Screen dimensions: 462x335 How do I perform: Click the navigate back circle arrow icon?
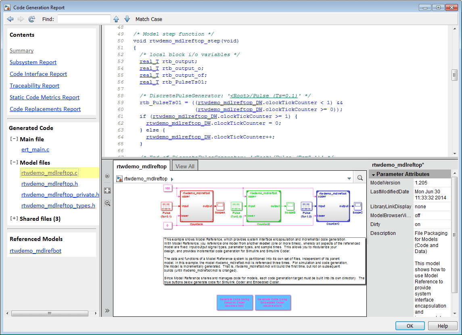click(107, 176)
